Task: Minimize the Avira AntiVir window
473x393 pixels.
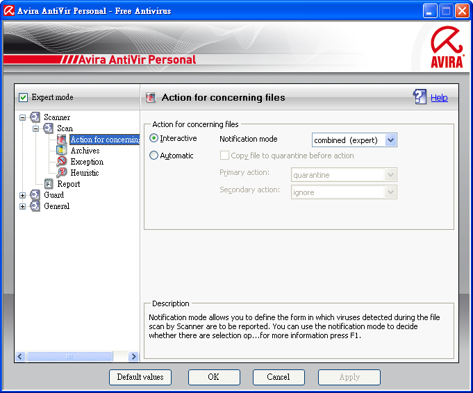Action: coord(429,11)
